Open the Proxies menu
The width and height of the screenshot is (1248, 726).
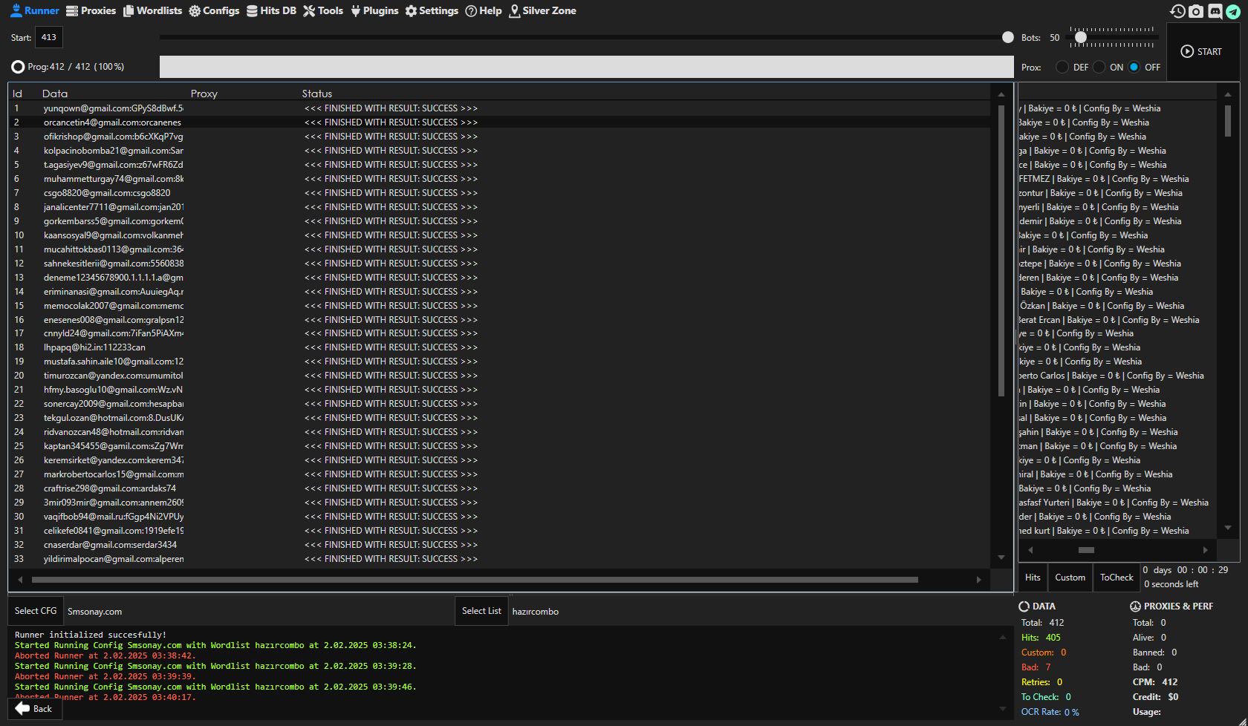point(91,10)
